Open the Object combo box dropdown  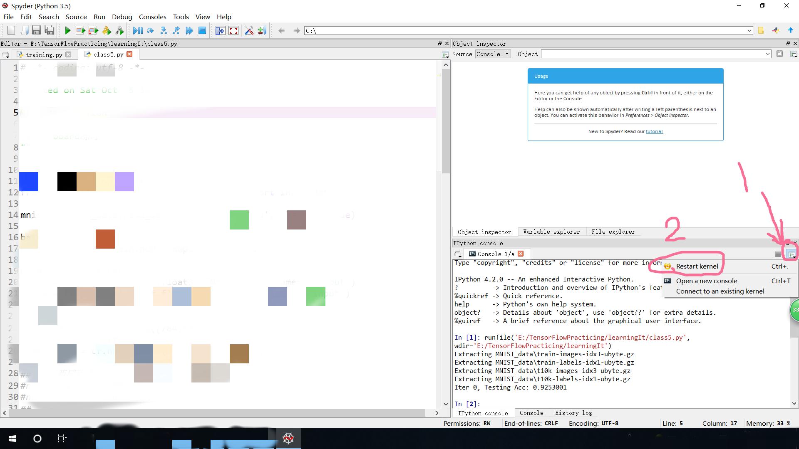(x=767, y=54)
